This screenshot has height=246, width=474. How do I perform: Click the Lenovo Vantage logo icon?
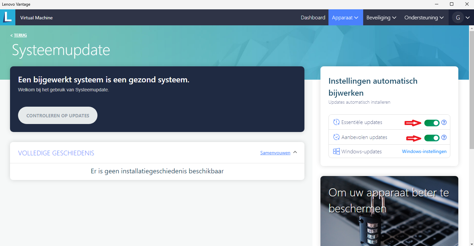coord(7,17)
